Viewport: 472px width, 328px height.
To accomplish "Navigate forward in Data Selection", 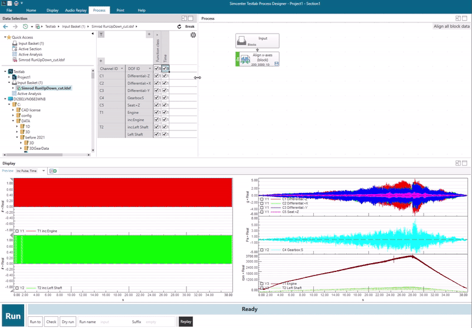I will 15,27.
